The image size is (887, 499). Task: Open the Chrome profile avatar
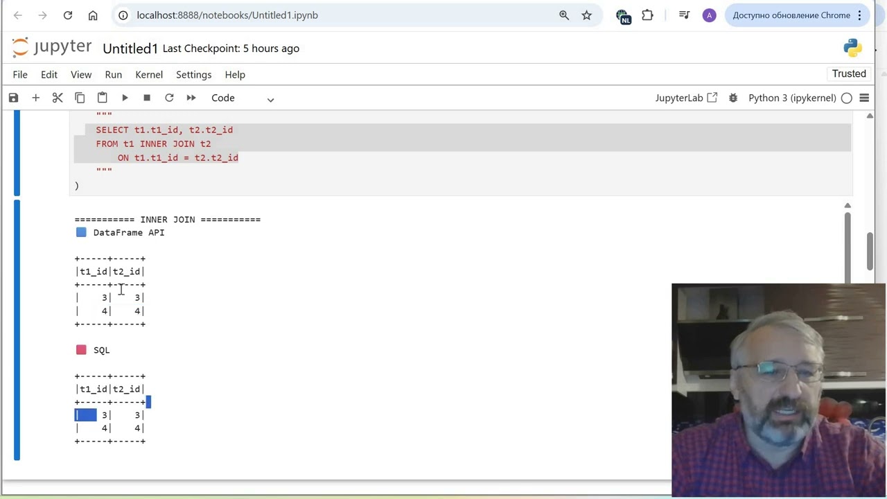click(x=709, y=15)
